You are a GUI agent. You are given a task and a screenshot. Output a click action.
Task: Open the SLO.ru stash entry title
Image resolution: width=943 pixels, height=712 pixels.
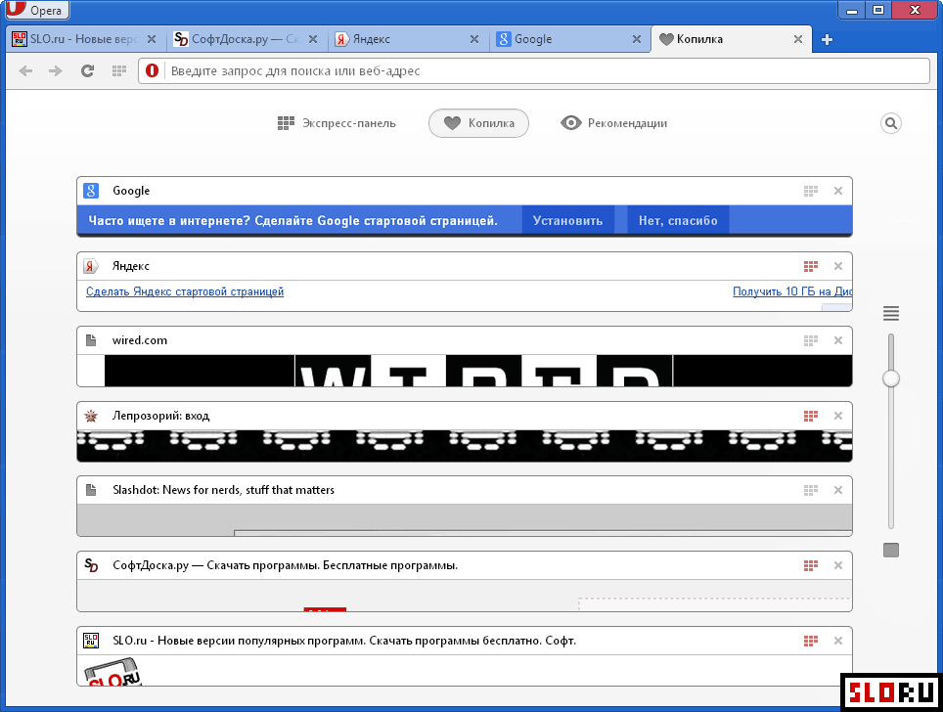(344, 641)
